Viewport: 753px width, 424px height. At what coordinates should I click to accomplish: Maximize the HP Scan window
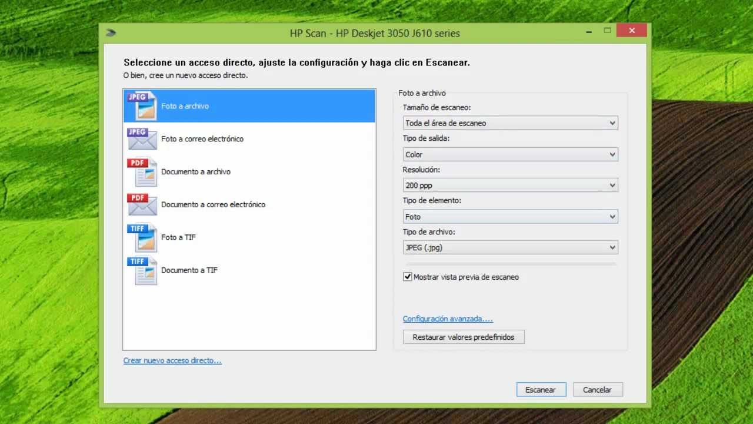pos(607,31)
